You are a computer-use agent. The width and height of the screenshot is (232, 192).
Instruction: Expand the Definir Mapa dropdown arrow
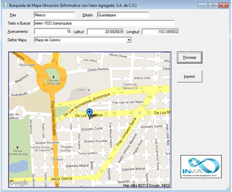129,39
